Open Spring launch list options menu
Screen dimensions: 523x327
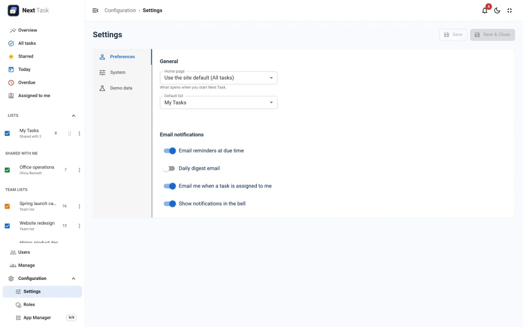pyautogui.click(x=80, y=206)
